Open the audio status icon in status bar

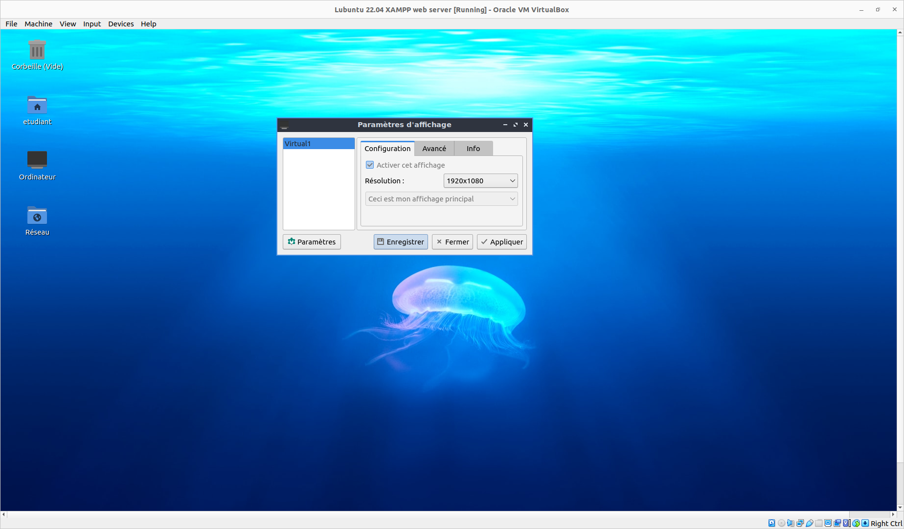791,523
